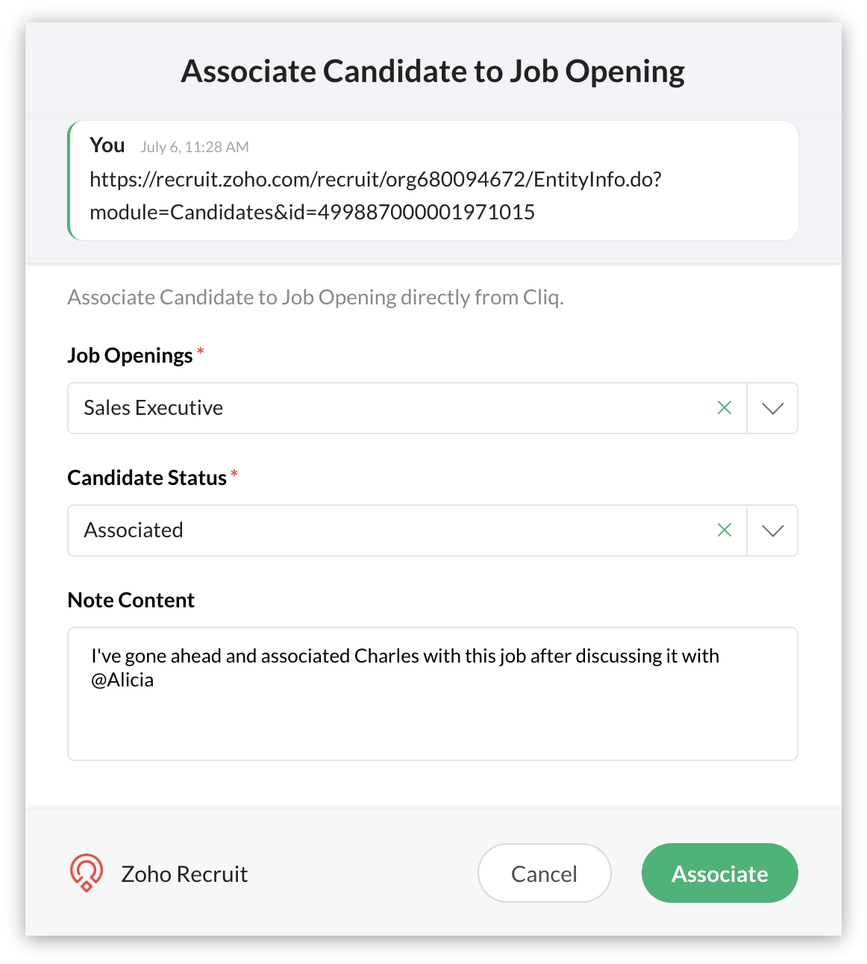
Task: Focus the Note Content text area
Action: 433,694
